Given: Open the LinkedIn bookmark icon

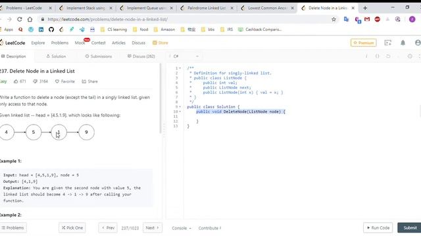Looking at the screenshot, I should 41,29.
